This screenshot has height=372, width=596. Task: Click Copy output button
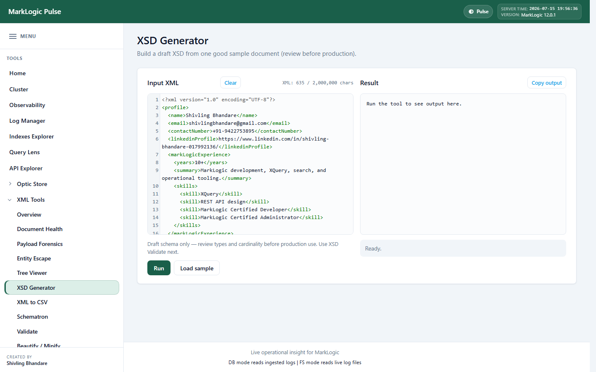click(546, 83)
